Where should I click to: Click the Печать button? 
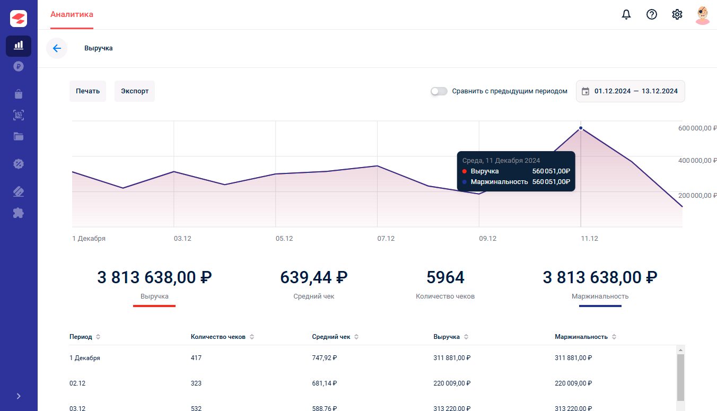coord(88,91)
